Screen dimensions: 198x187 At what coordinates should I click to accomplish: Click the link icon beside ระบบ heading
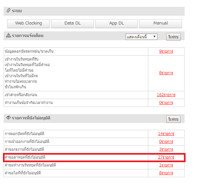click(x=9, y=11)
